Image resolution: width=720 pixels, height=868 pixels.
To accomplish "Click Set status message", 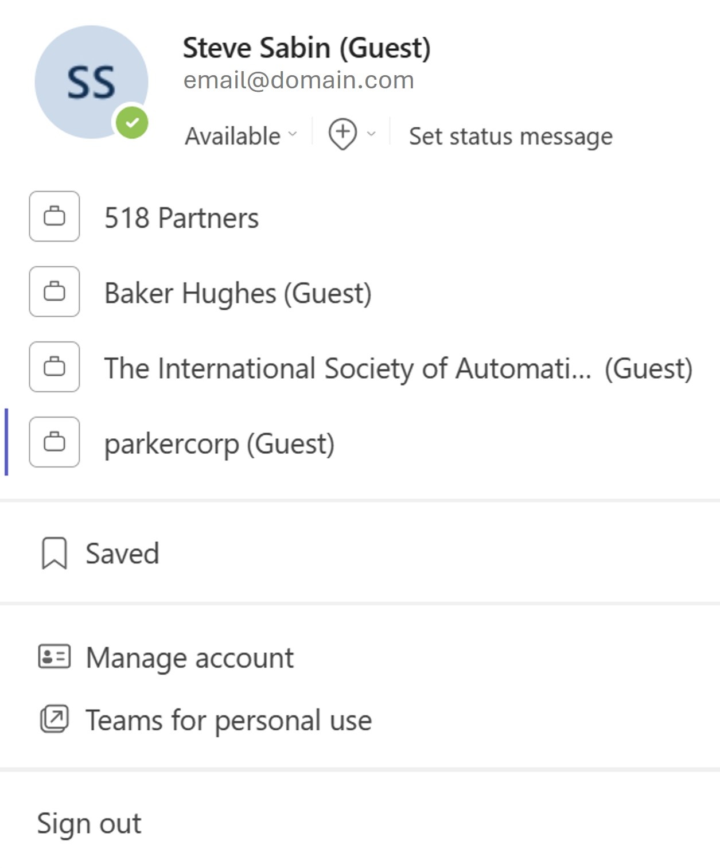I will pyautogui.click(x=510, y=137).
